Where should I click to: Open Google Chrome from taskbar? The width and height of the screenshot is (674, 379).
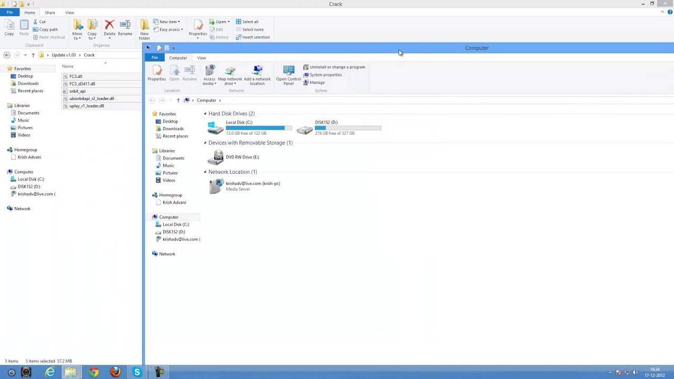point(94,373)
